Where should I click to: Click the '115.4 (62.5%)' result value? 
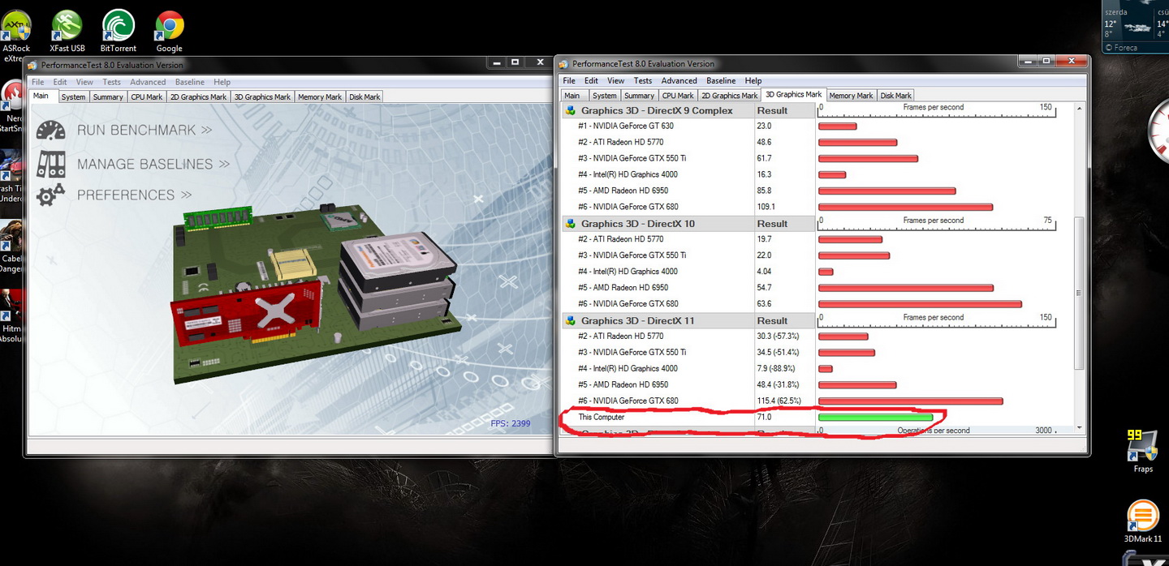[x=779, y=401]
